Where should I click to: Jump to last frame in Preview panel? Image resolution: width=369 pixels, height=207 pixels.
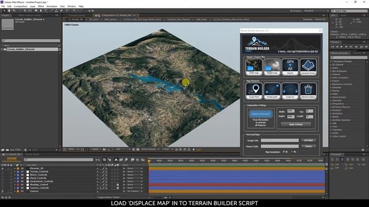(x=351, y=47)
